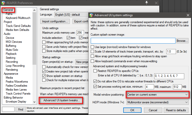Click REAPER logo in Preferences title bar

[3, 3]
